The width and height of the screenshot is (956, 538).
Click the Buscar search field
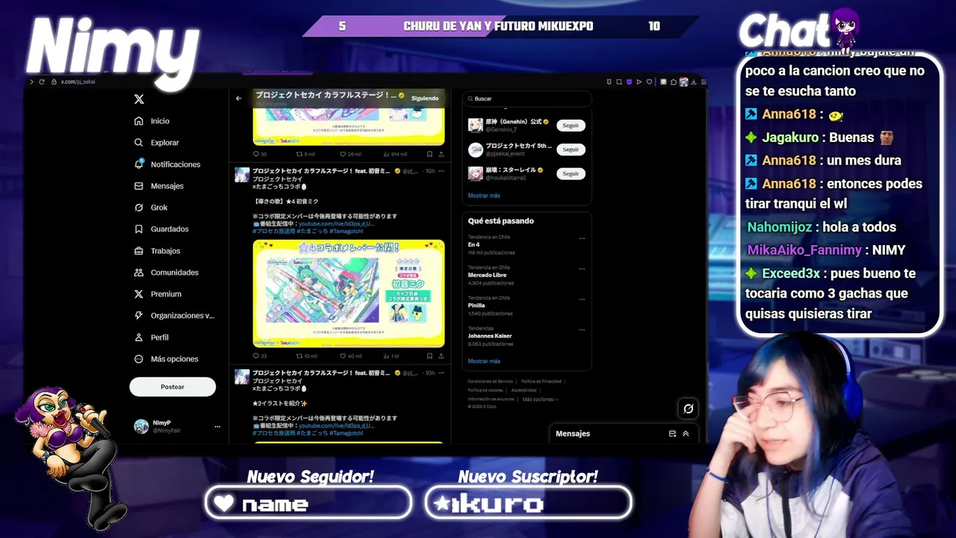click(527, 99)
